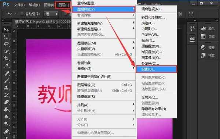Select 投影(D)... drop shadow style
220x139 pixels.
point(156,69)
